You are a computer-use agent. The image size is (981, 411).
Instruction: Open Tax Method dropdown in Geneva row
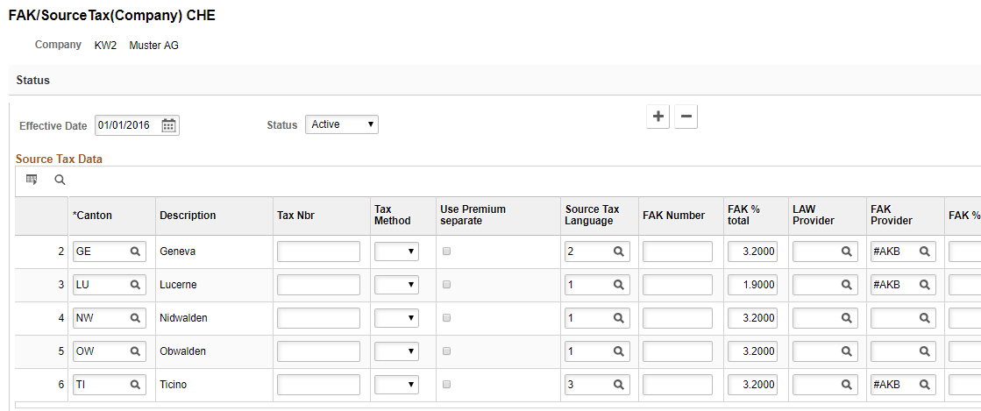pos(396,252)
